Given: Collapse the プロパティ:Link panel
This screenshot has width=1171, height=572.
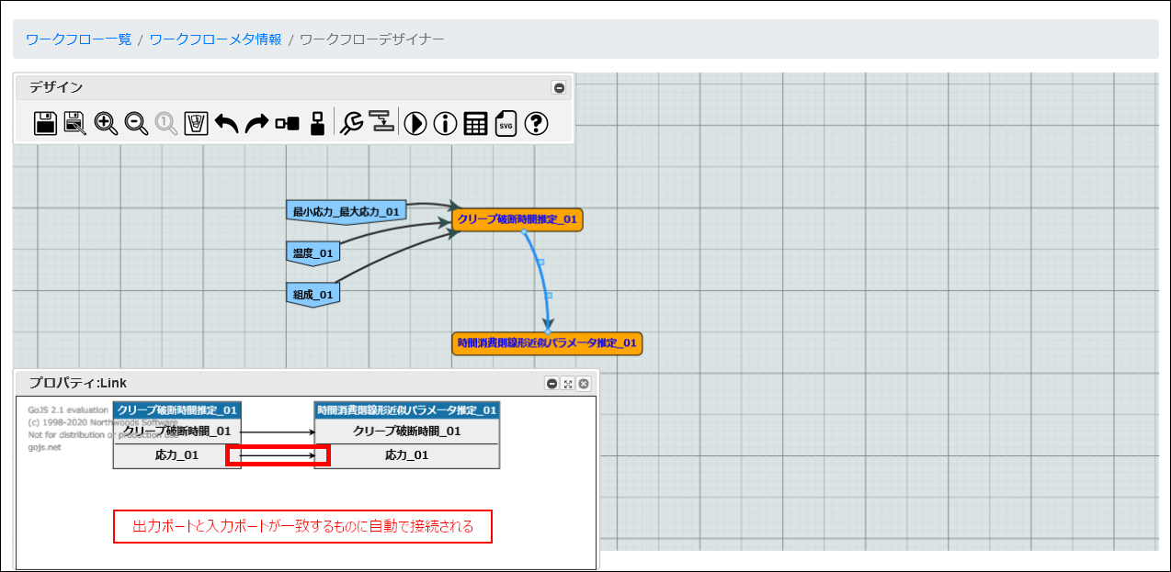Looking at the screenshot, I should point(551,384).
